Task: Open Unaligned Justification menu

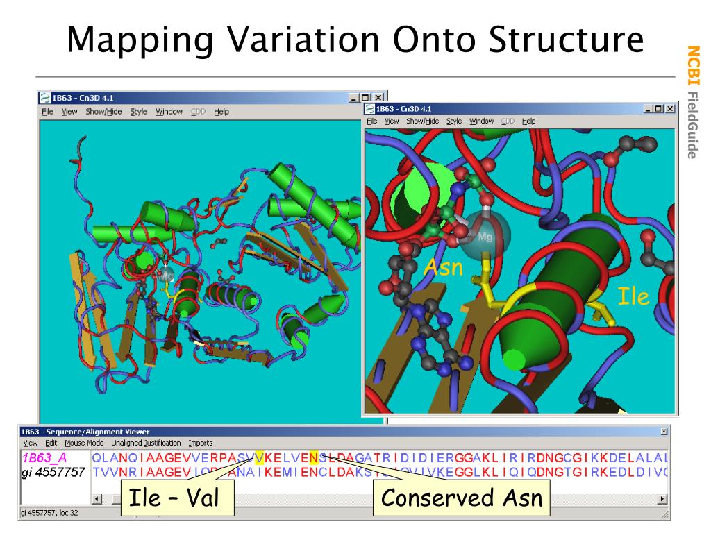Action: (x=146, y=443)
